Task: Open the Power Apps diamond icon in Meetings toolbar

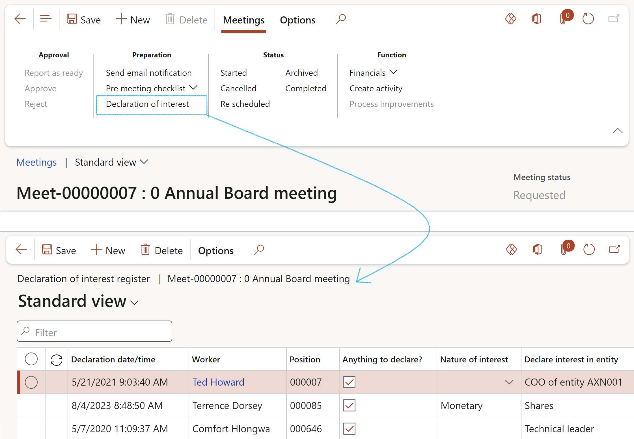Action: (510, 19)
